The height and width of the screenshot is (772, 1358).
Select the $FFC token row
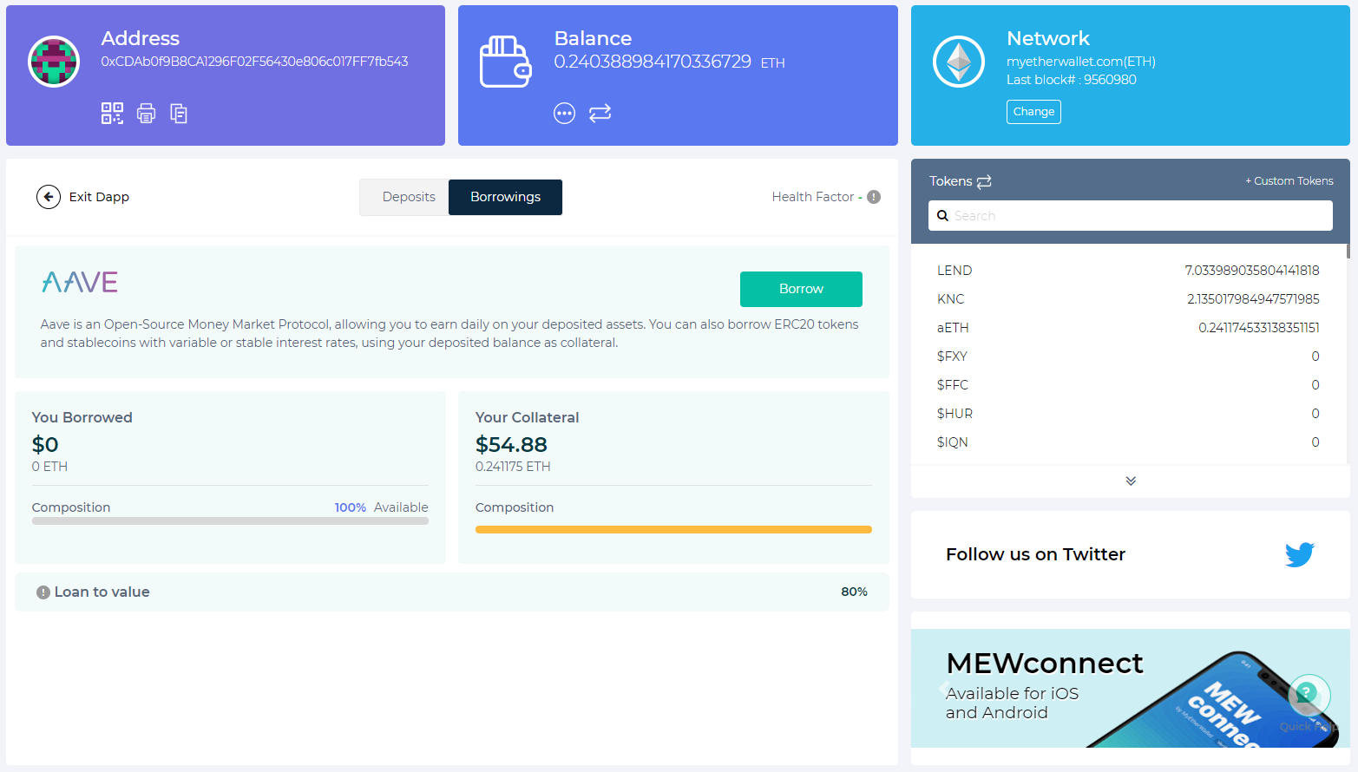tap(1128, 385)
